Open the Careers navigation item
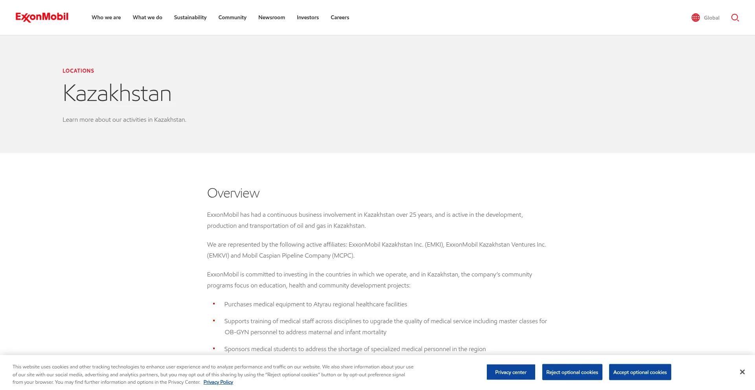 (x=340, y=18)
